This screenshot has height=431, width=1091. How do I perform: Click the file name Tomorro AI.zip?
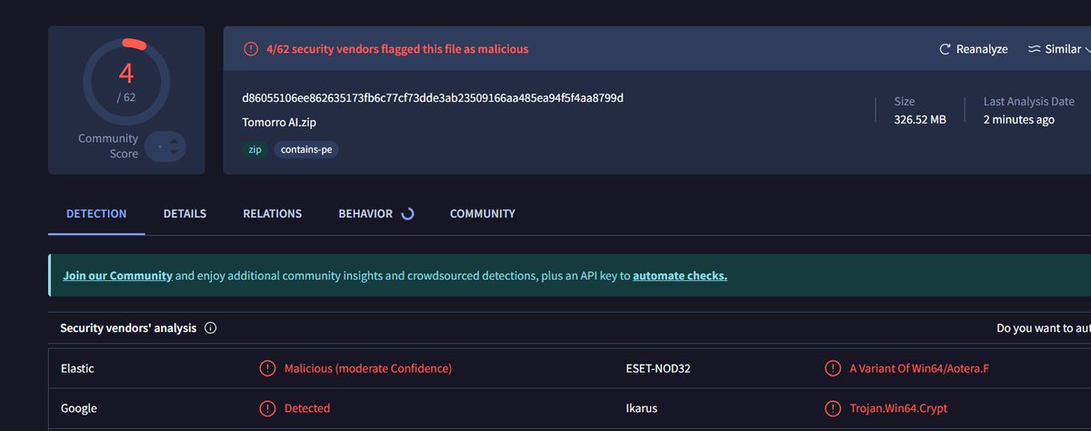click(x=279, y=123)
